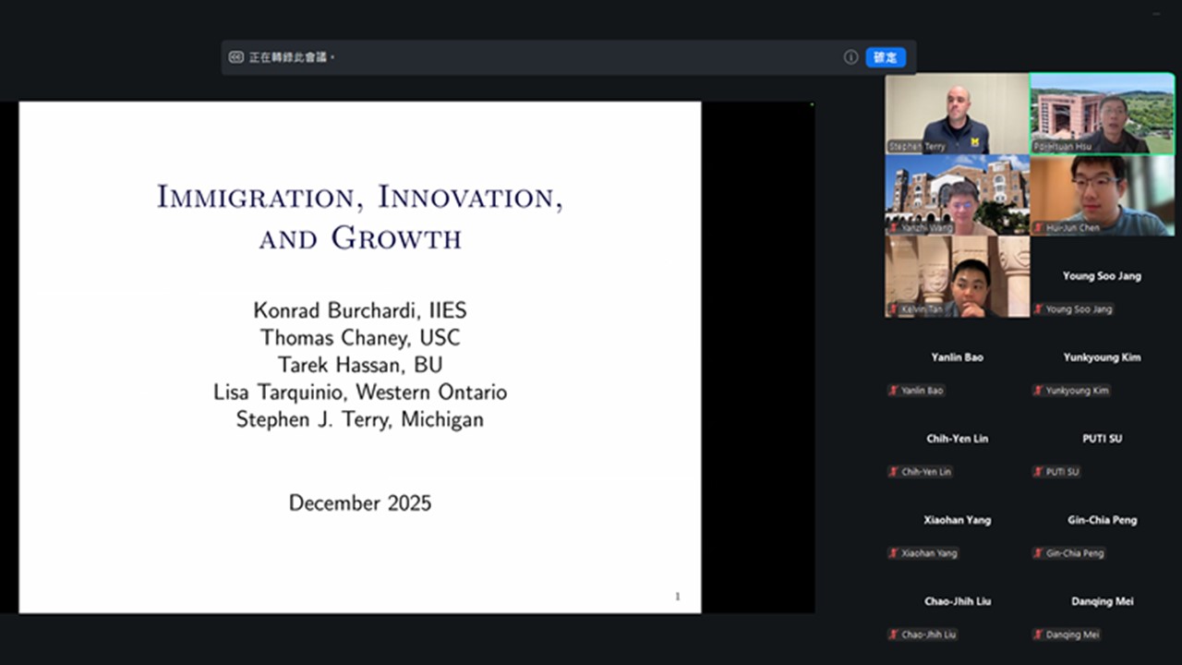Click the Young Soo Jang participant tile
The image size is (1182, 665).
pyautogui.click(x=1103, y=276)
